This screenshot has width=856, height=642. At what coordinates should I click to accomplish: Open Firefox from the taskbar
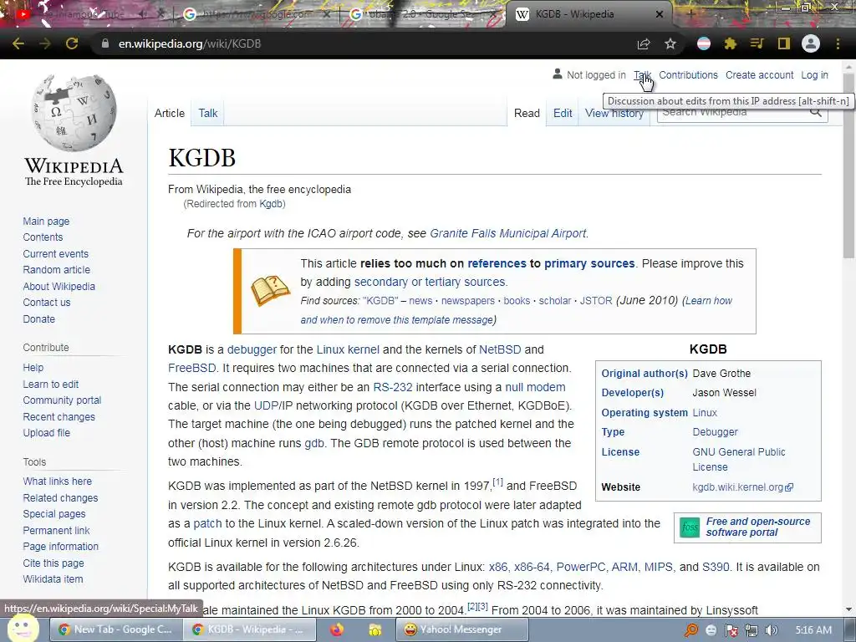click(337, 629)
